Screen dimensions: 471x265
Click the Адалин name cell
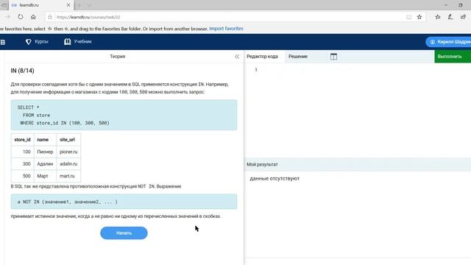point(45,163)
